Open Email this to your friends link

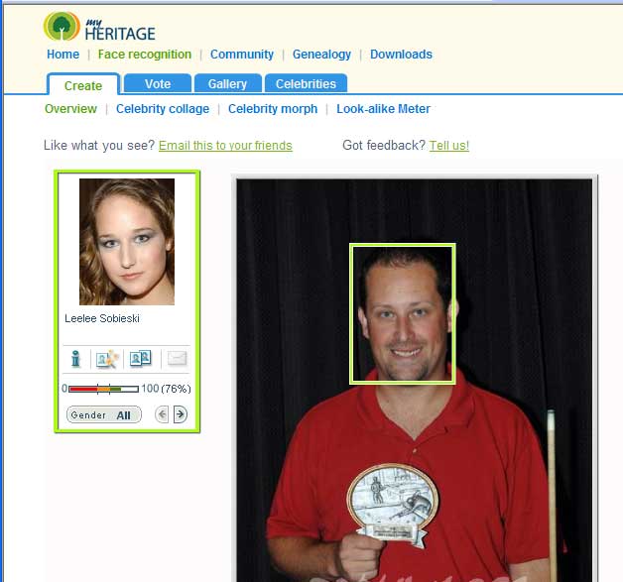click(225, 146)
